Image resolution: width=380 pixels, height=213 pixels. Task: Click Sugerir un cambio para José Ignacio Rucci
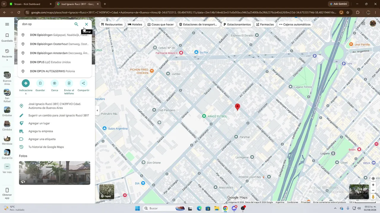tap(55, 115)
